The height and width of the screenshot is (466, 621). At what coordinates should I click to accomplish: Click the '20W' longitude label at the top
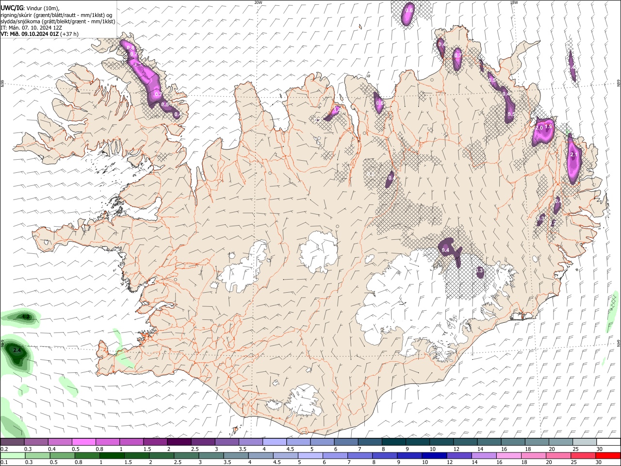(258, 2)
